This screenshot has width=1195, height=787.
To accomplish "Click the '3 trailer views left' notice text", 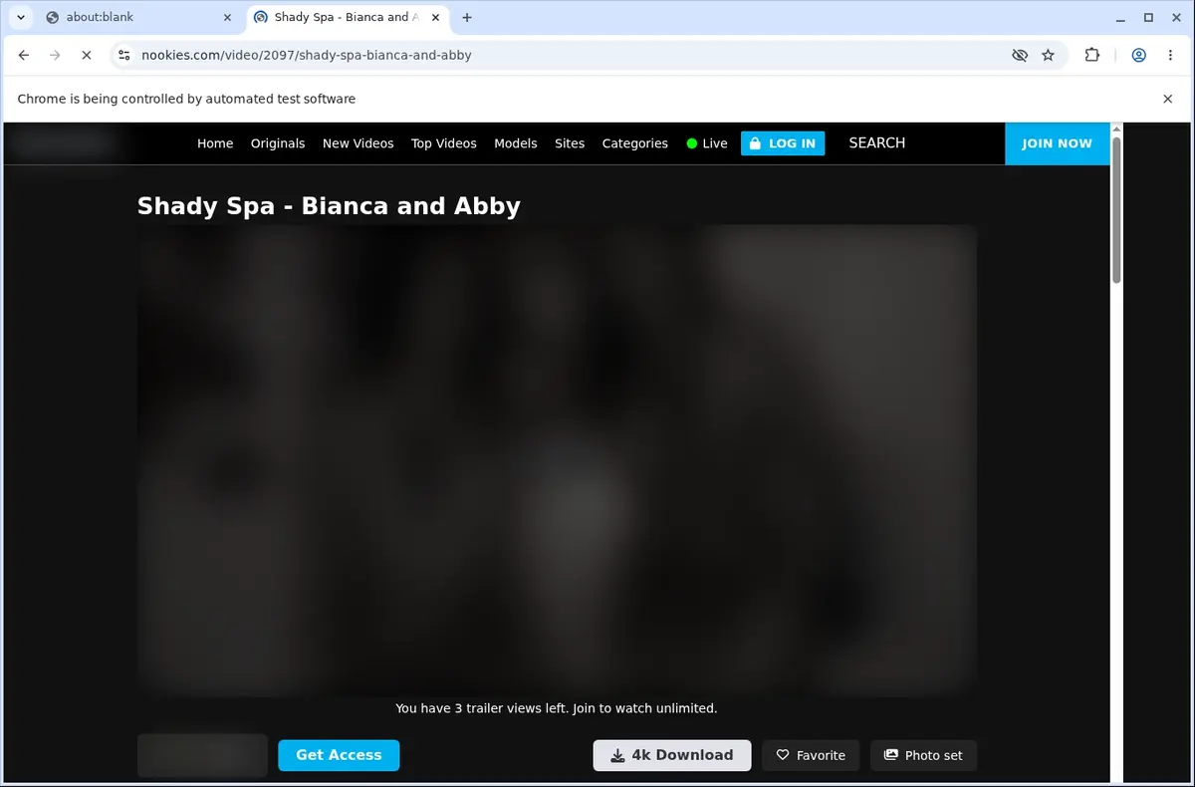I will coord(557,708).
